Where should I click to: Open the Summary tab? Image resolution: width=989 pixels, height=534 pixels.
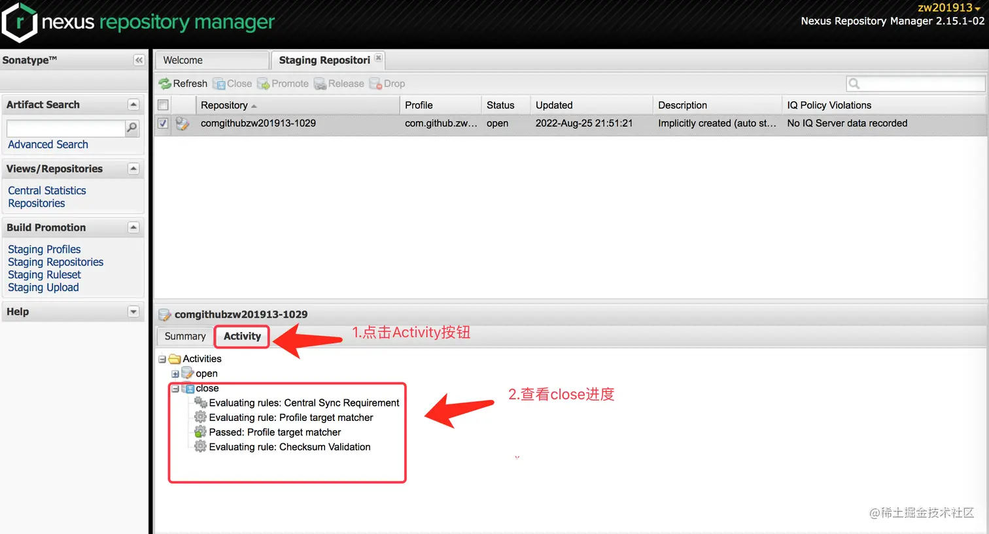pyautogui.click(x=185, y=336)
